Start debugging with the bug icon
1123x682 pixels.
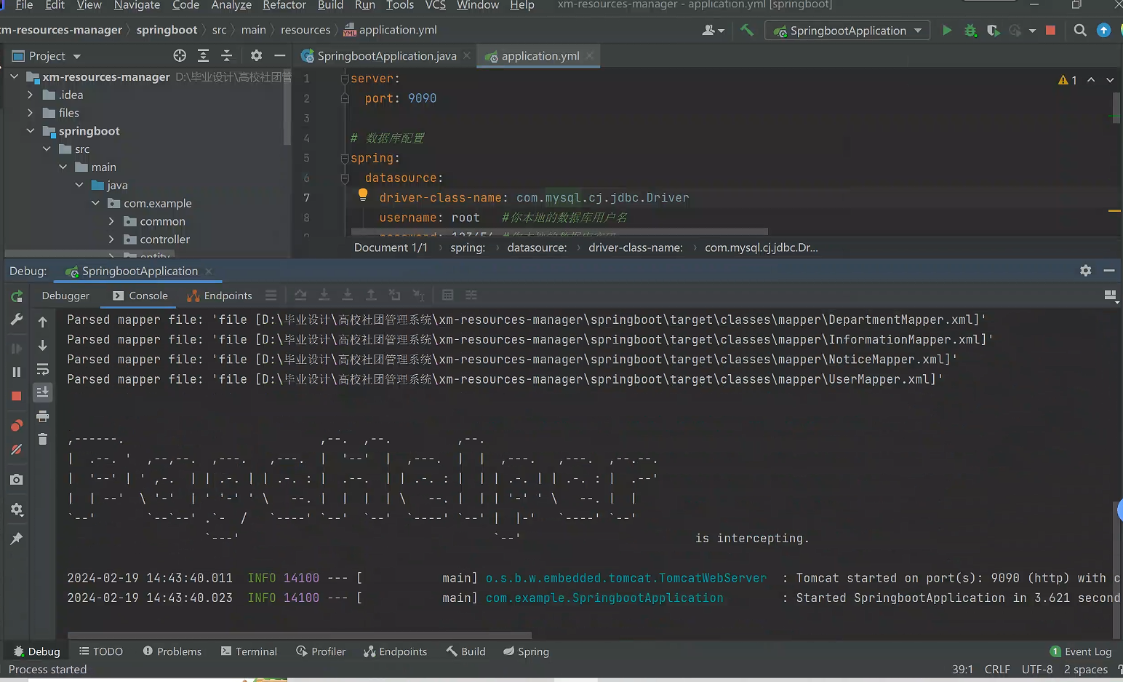[970, 31]
